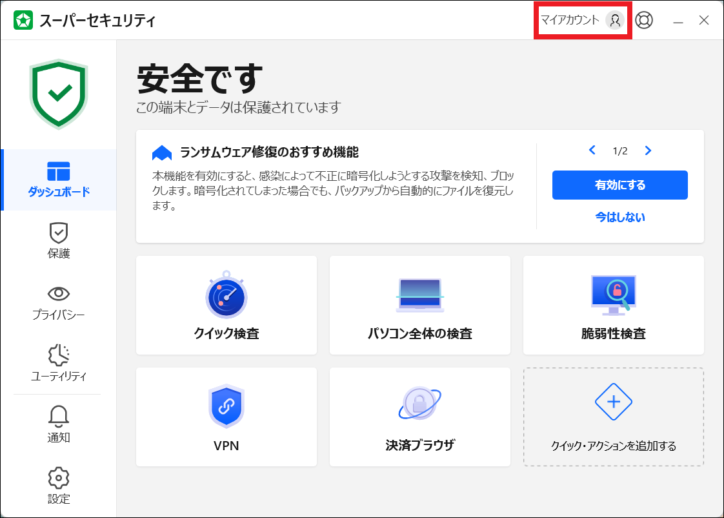Click the 今はしない link
724x518 pixels.
[x=619, y=217]
